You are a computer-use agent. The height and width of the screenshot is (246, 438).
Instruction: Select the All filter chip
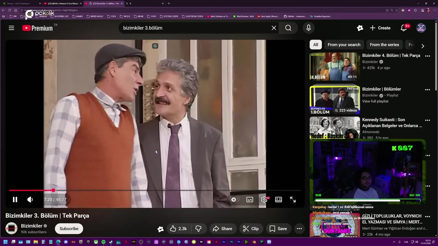pyautogui.click(x=315, y=45)
